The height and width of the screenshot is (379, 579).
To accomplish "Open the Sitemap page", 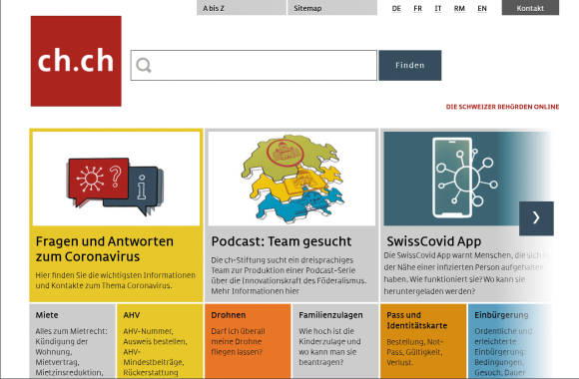I will point(332,8).
